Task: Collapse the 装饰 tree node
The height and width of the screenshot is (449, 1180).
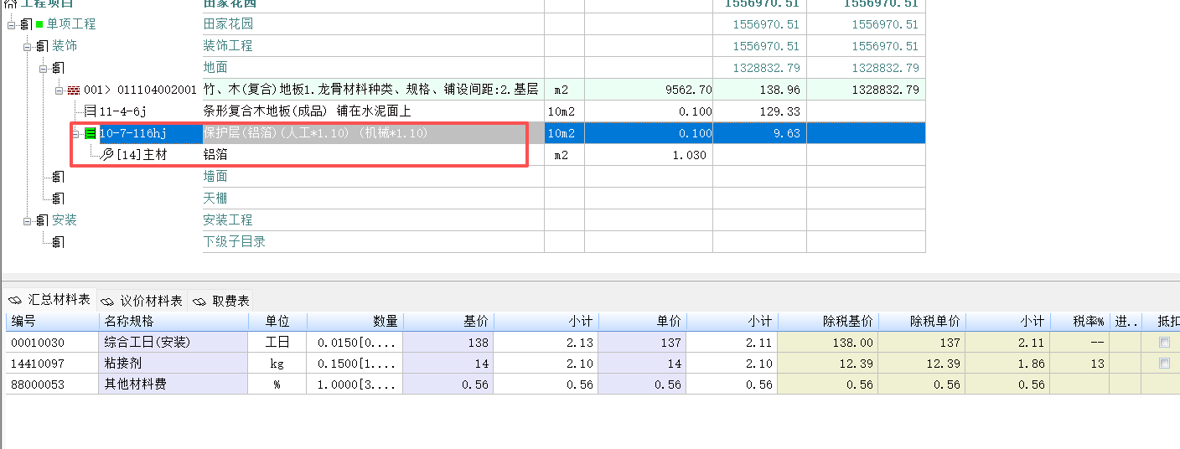Action: pyautogui.click(x=28, y=46)
